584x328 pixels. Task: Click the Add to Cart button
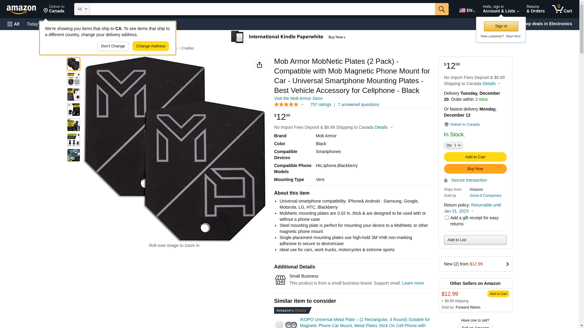click(475, 157)
